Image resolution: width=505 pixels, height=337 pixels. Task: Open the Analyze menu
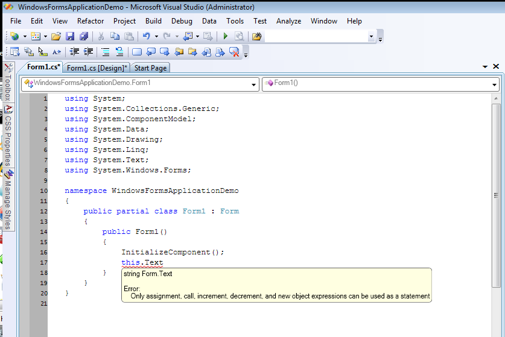[288, 21]
